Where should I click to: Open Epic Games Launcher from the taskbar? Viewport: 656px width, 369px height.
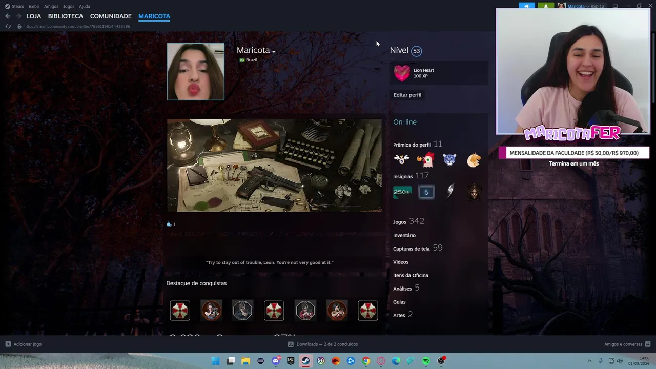click(x=291, y=361)
